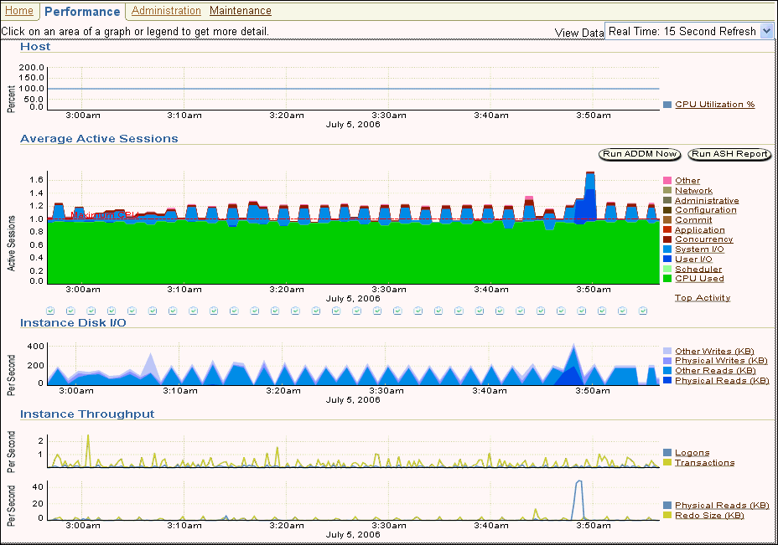778x545 pixels.
Task: Go to the Maintenance tab
Action: 241,11
